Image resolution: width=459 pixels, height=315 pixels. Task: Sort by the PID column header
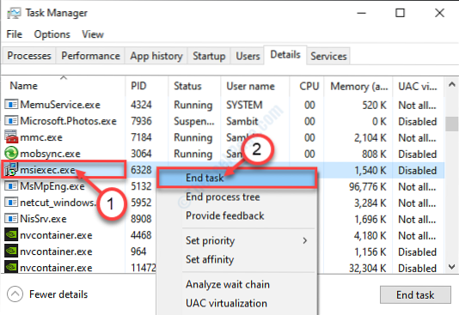pos(147,86)
